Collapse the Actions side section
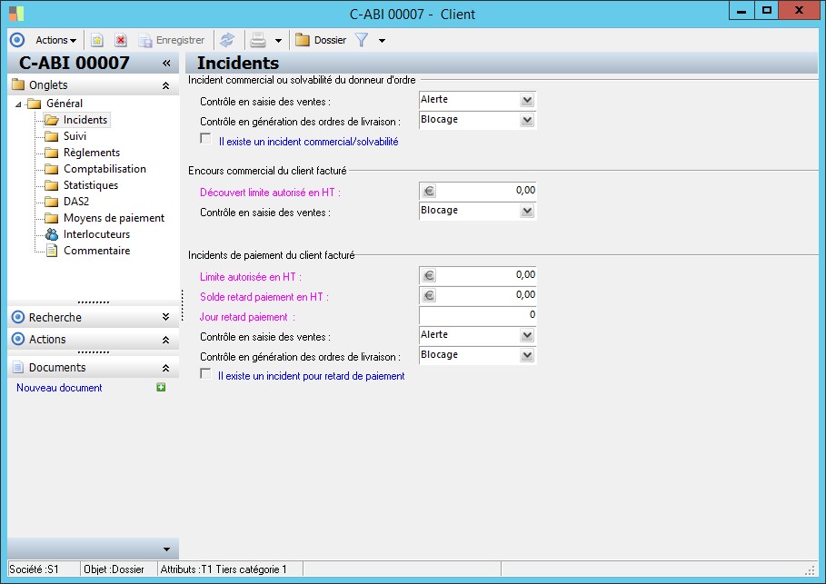This screenshot has width=826, height=584. 165,340
